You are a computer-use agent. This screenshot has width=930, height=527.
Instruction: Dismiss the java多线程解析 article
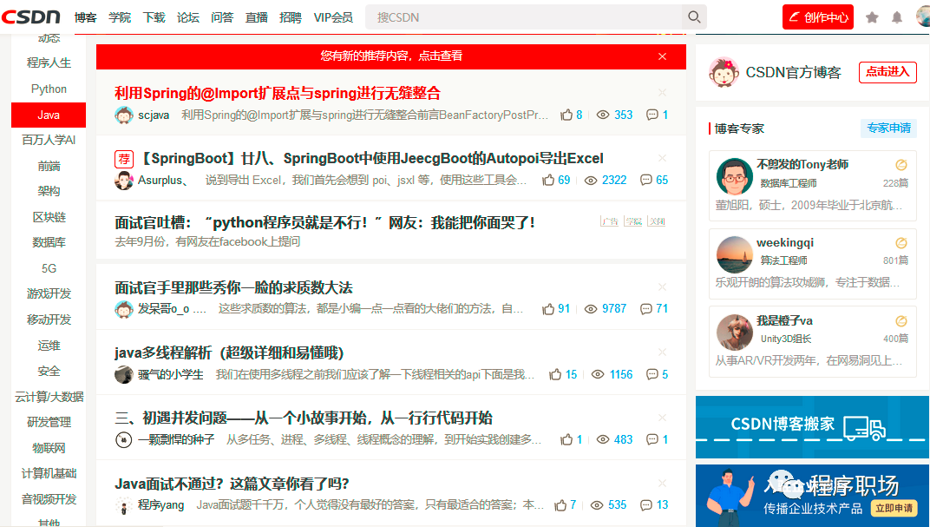(663, 352)
